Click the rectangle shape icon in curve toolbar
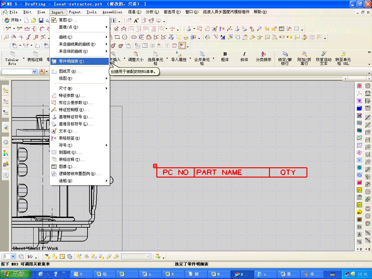This screenshot has width=372, height=279. tap(117, 37)
